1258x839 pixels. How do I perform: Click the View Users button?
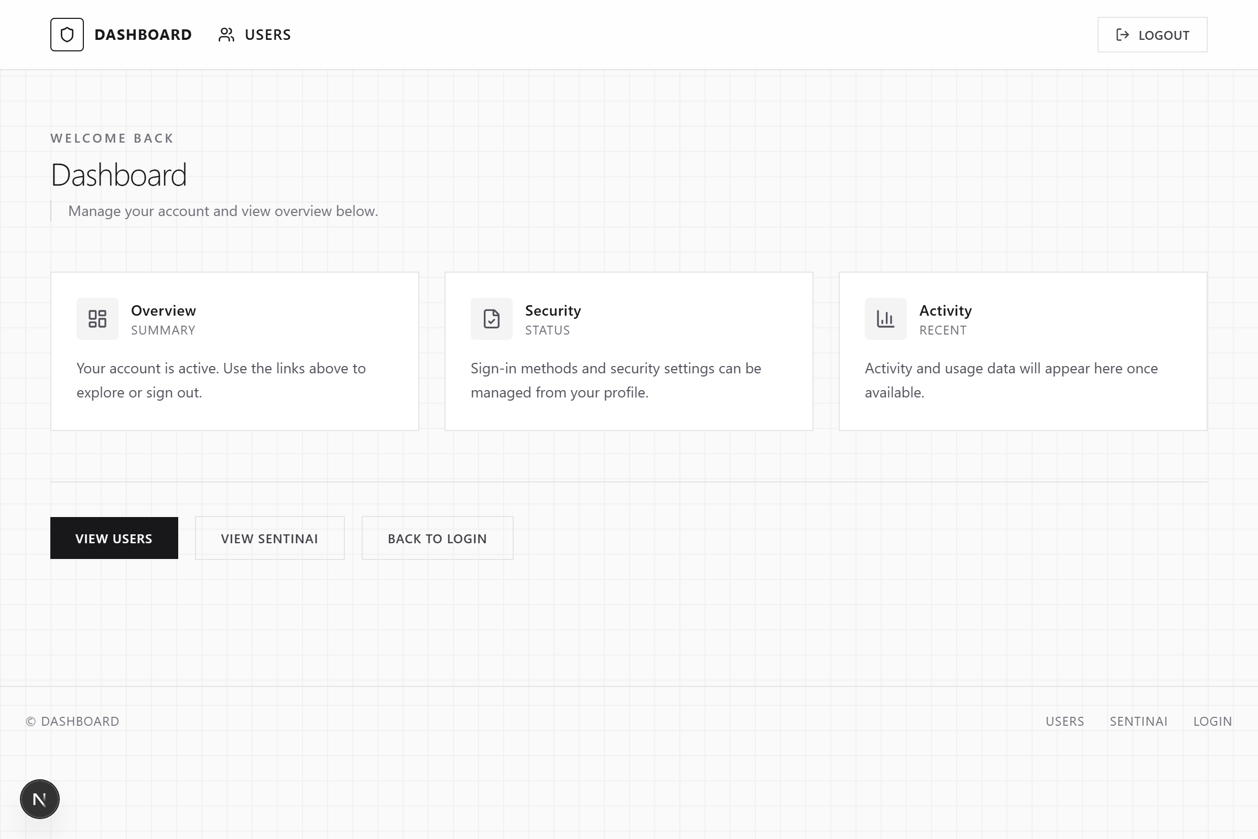click(114, 539)
